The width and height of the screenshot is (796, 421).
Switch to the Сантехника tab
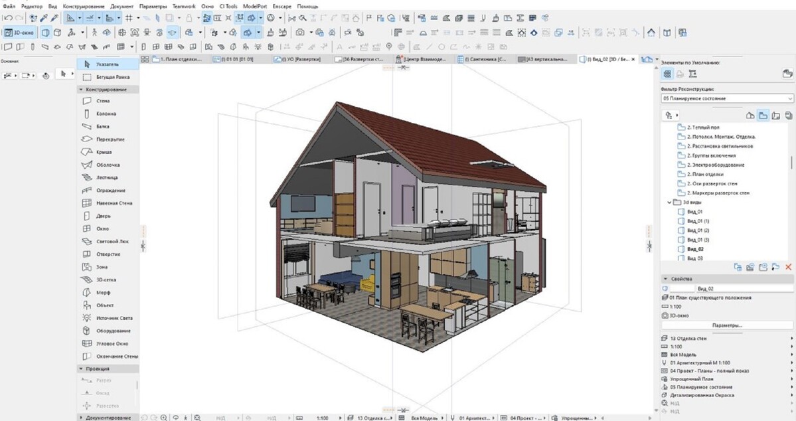coord(485,60)
